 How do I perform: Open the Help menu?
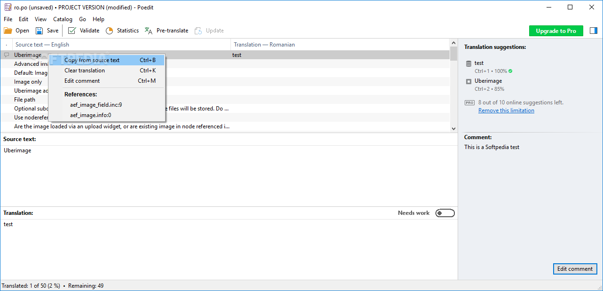click(x=98, y=19)
